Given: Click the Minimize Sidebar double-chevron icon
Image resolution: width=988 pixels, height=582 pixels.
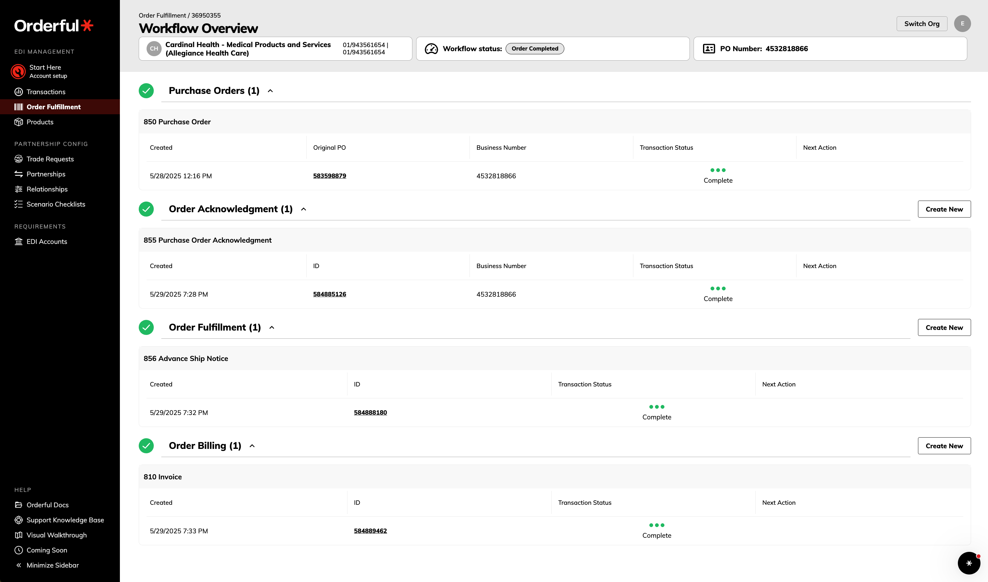Looking at the screenshot, I should 19,565.
